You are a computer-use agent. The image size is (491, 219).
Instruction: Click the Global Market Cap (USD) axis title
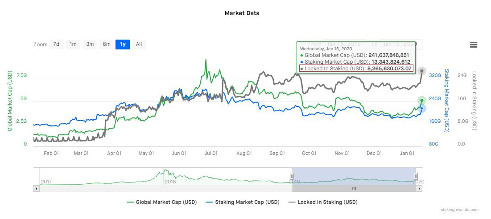[x=10, y=100]
